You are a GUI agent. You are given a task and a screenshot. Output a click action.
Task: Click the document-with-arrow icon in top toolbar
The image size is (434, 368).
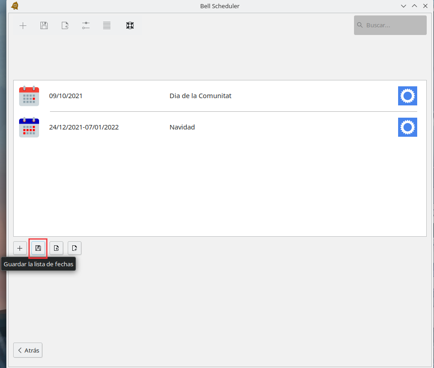pyautogui.click(x=65, y=25)
